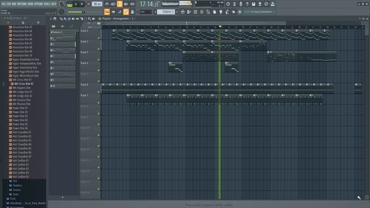The width and height of the screenshot is (370, 208).
Task: Open the snap dropdown showing Line
Action: (146, 12)
